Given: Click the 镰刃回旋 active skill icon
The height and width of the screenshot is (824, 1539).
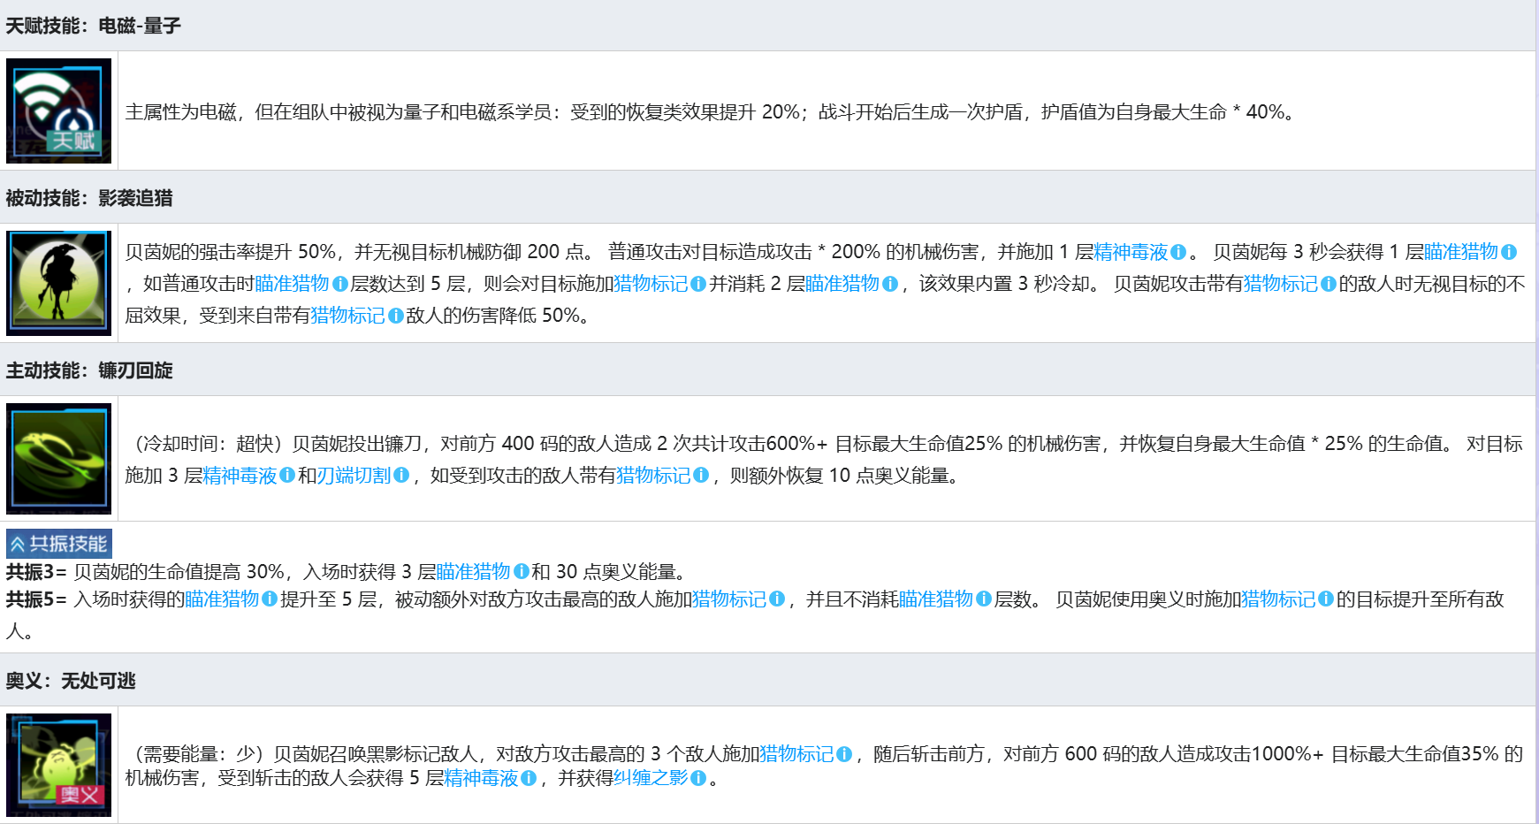Looking at the screenshot, I should pos(58,458).
